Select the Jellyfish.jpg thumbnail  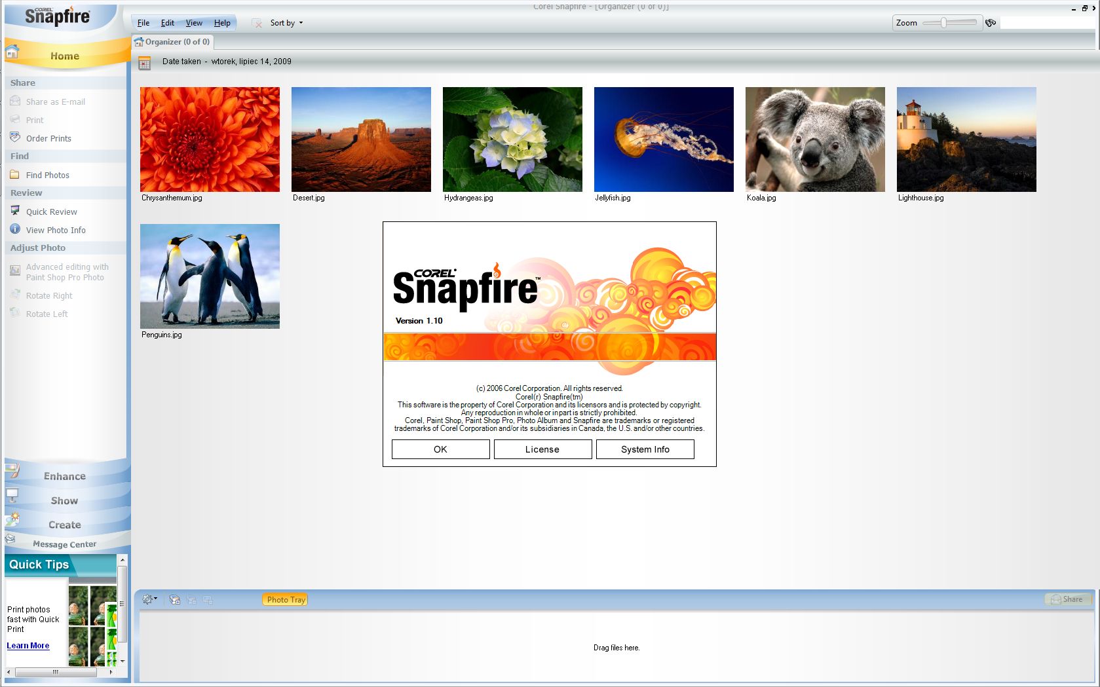click(664, 139)
